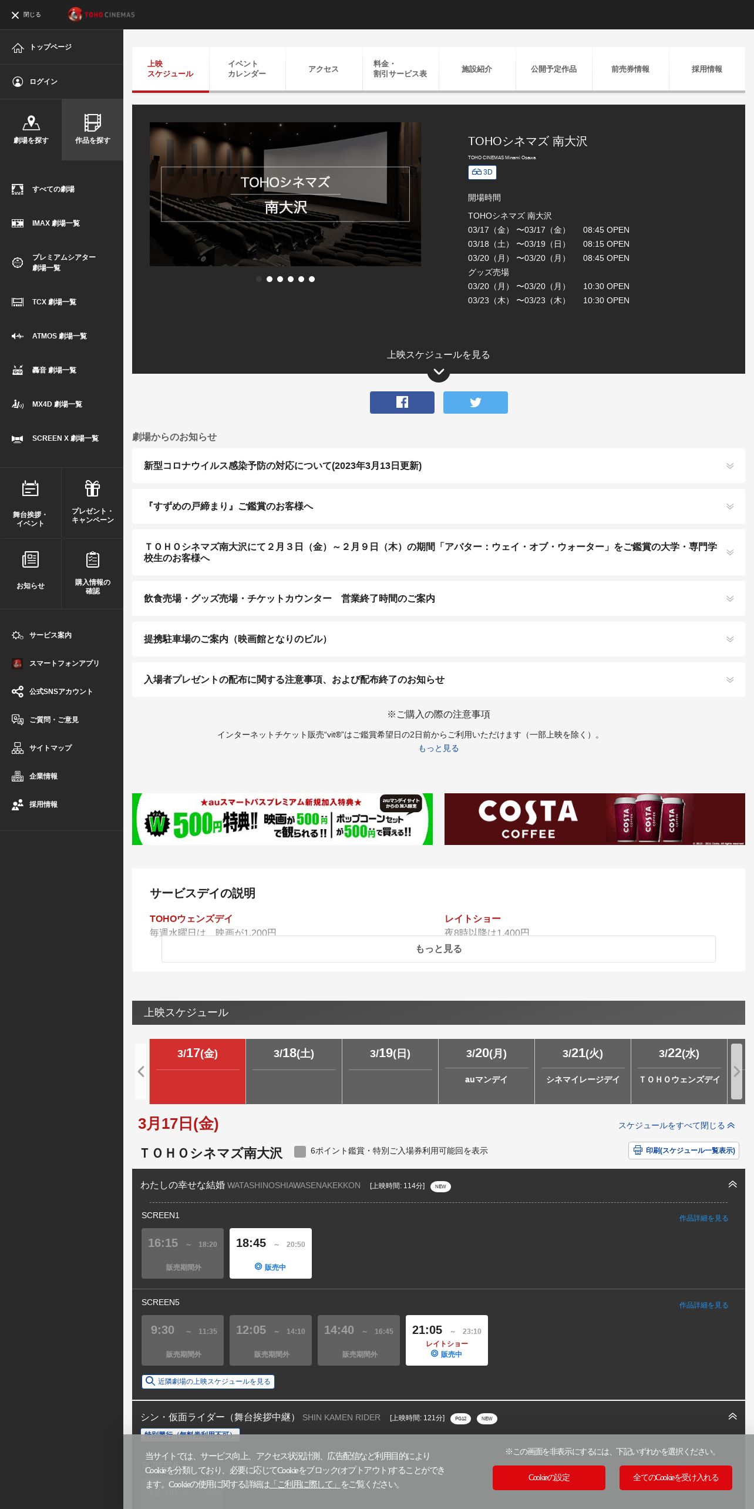Click スケジュールをすべて閉じる link
Image resolution: width=754 pixels, height=1509 pixels.
click(676, 1125)
